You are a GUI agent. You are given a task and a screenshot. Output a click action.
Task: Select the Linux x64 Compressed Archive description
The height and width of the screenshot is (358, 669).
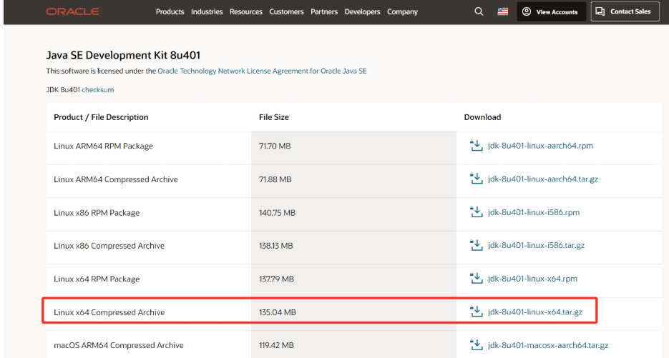click(109, 312)
